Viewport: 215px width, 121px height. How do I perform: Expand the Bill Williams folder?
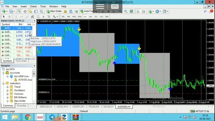[7, 97]
